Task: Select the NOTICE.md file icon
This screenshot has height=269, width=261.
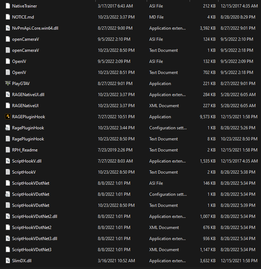Action: (8, 17)
